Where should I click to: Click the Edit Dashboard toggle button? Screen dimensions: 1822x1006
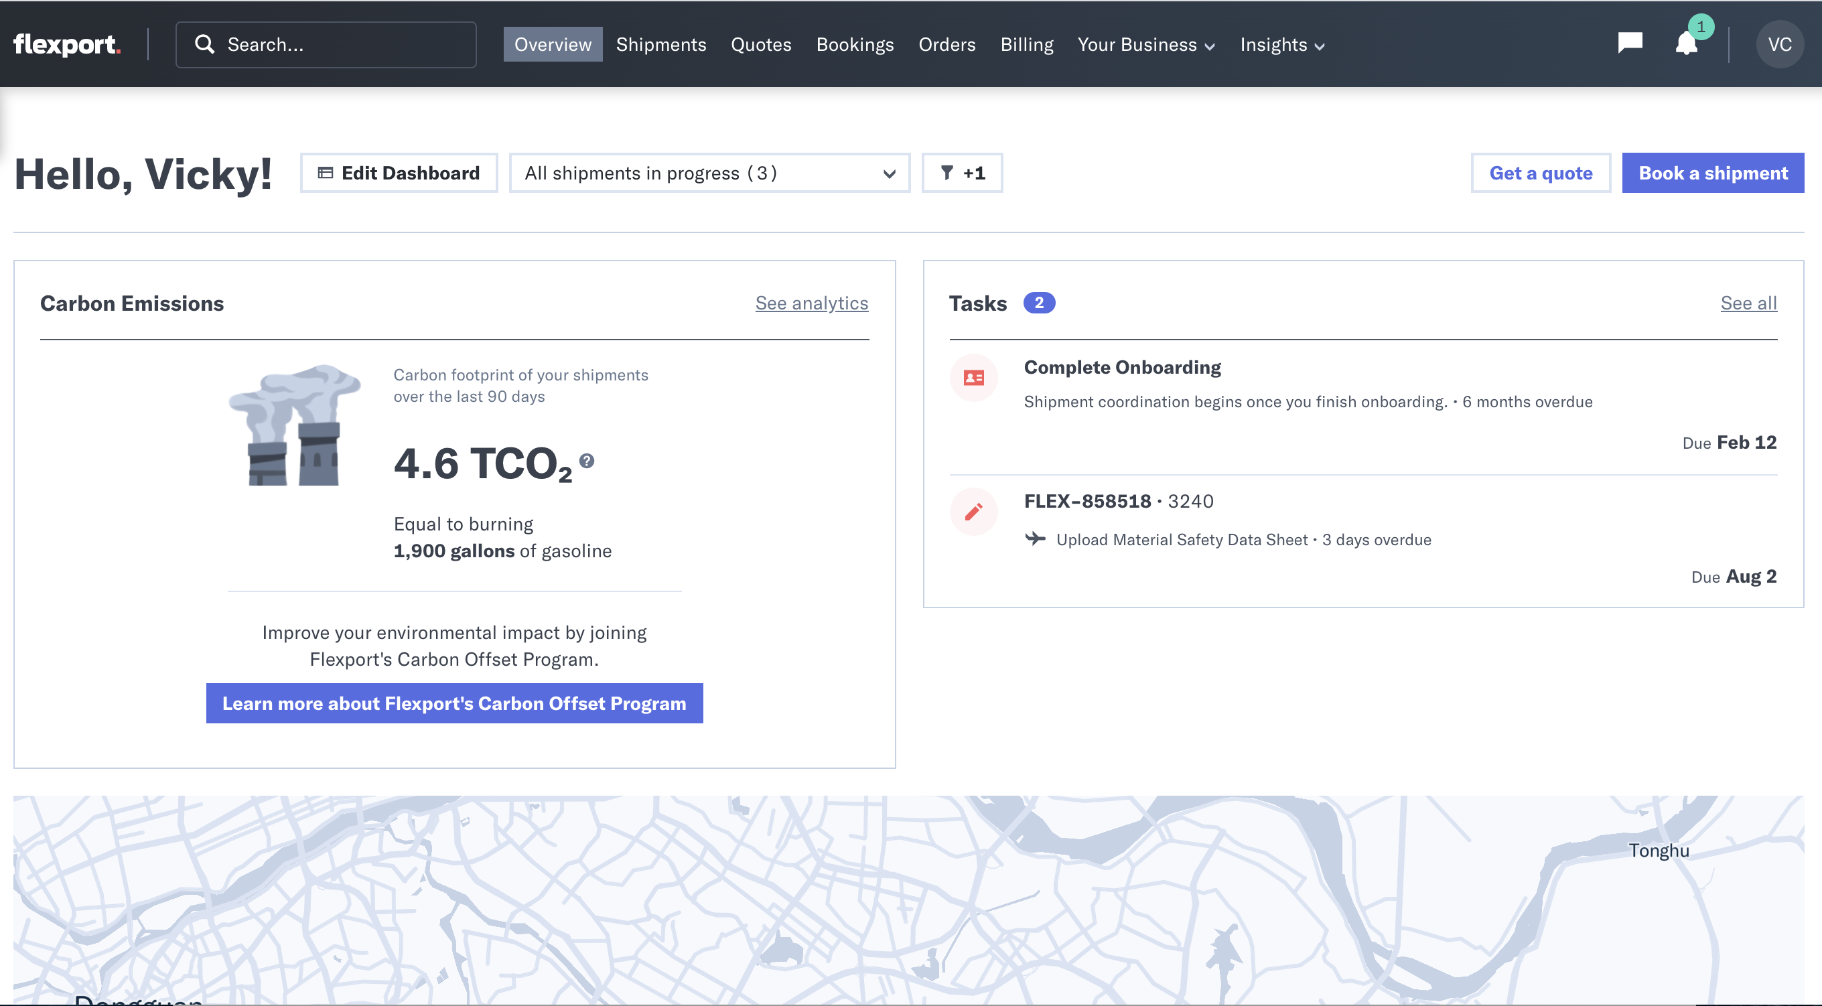(399, 172)
